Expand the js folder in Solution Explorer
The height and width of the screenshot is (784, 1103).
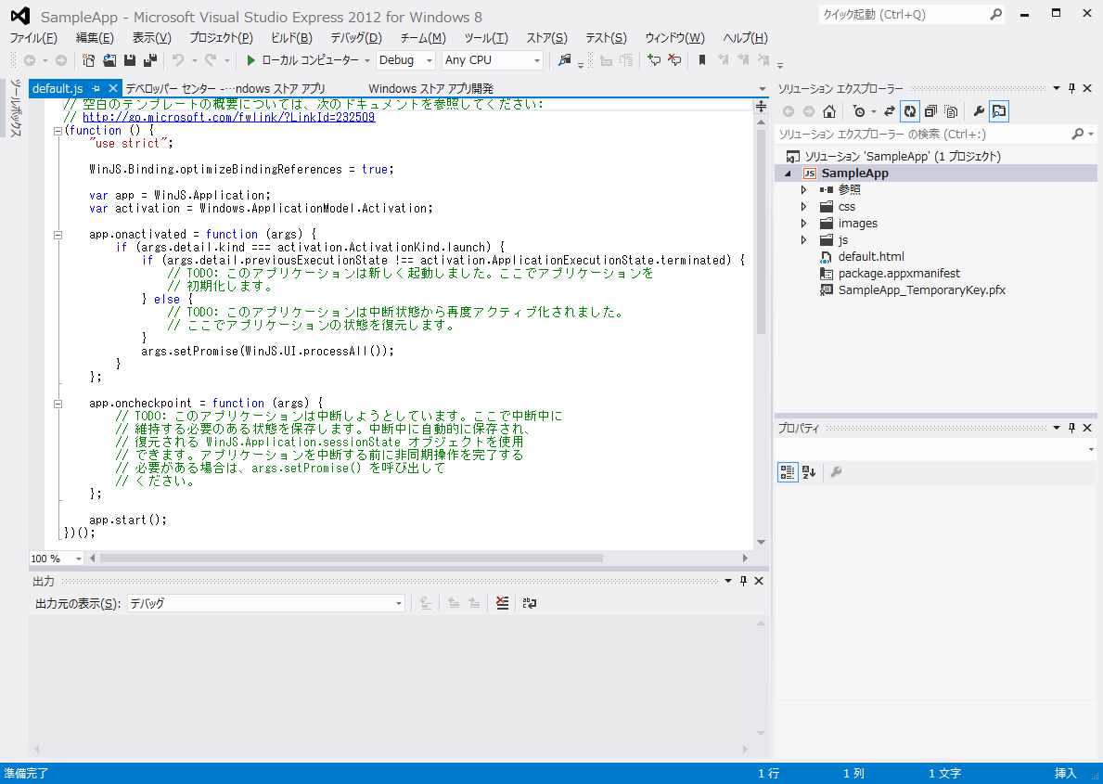pyautogui.click(x=803, y=240)
